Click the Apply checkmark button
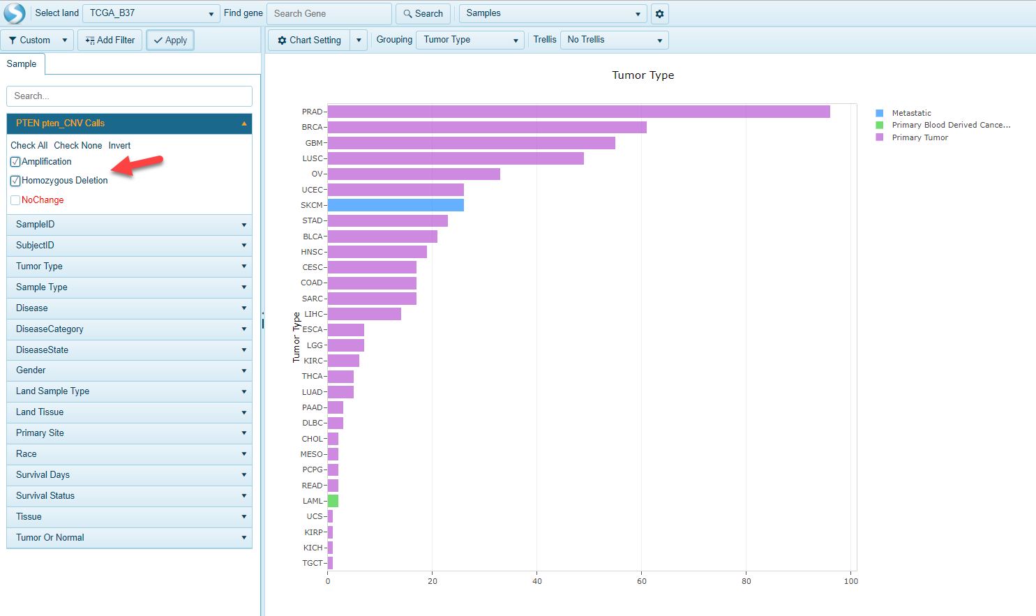The height and width of the screenshot is (616, 1036). pyautogui.click(x=170, y=40)
